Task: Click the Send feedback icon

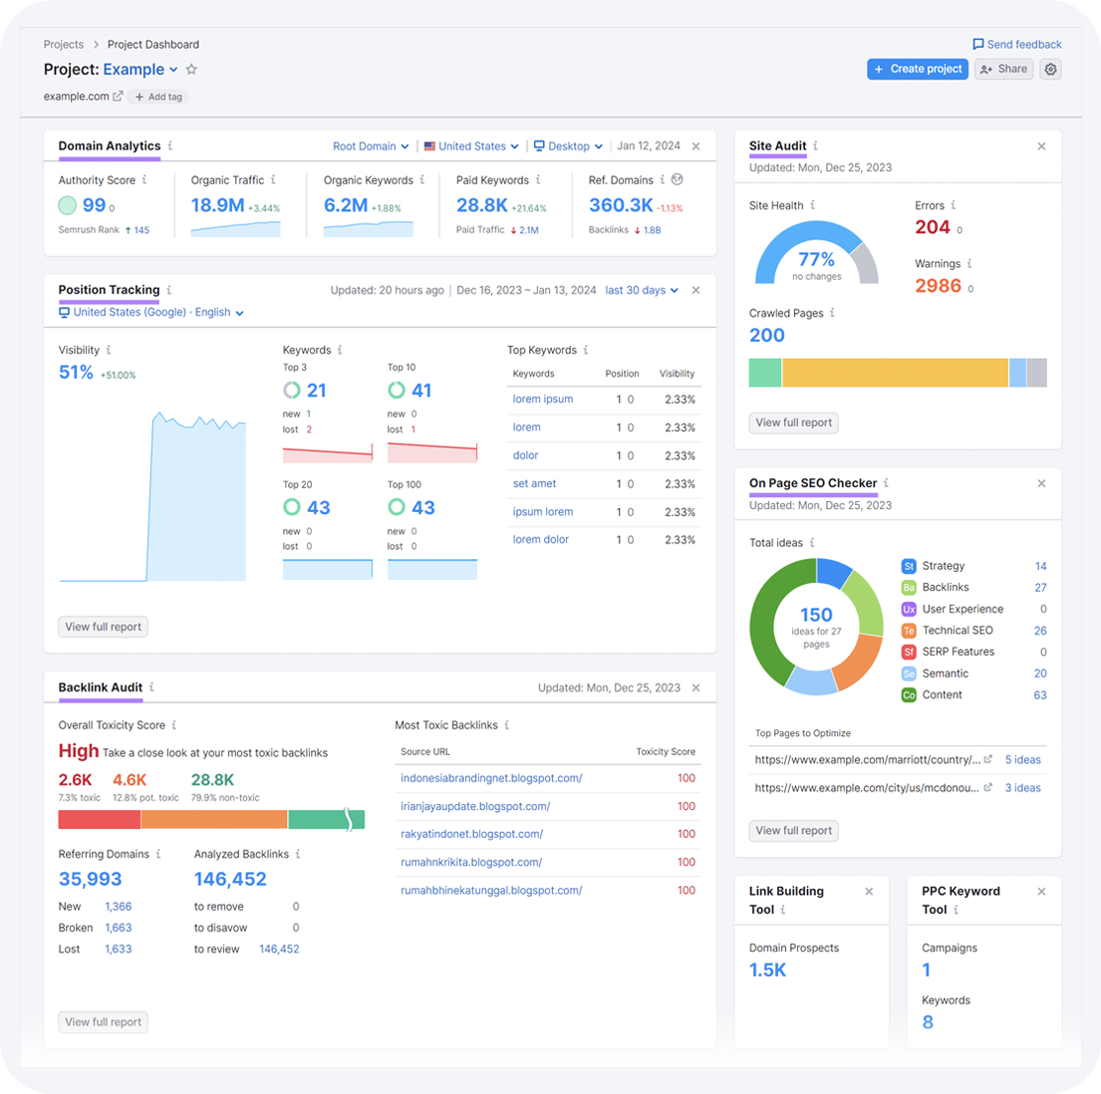Action: pyautogui.click(x=979, y=44)
